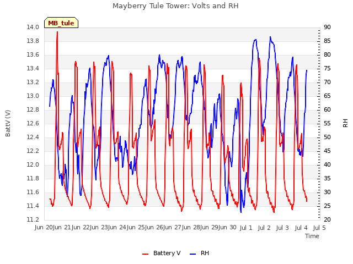Click the Jun 21 date tick label
Viewport: 353px width, 264px height.
tap(62, 228)
